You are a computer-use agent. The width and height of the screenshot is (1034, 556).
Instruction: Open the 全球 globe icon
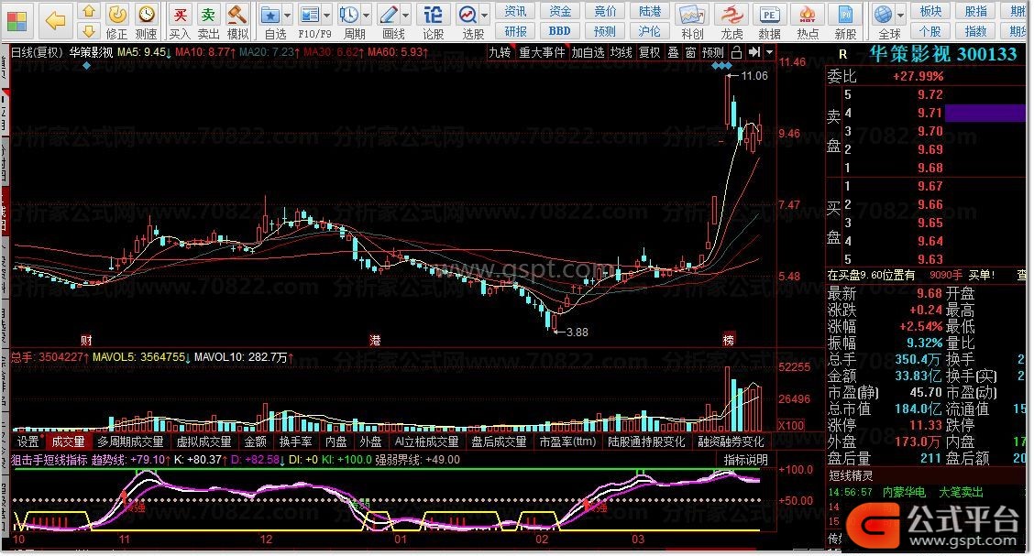click(x=883, y=15)
